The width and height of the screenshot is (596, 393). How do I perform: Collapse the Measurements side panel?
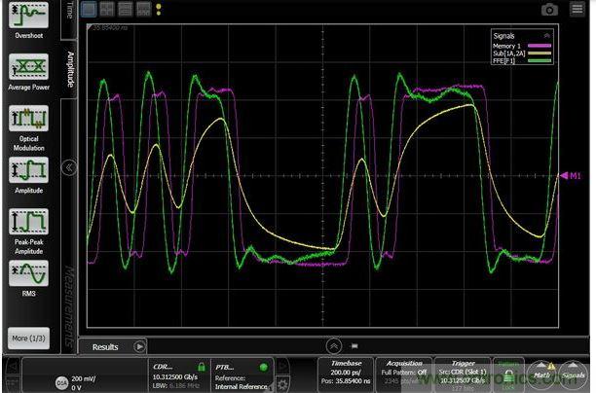68,167
